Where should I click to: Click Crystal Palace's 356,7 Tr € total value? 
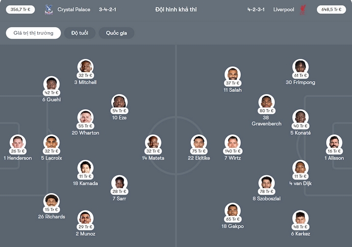pos(19,10)
